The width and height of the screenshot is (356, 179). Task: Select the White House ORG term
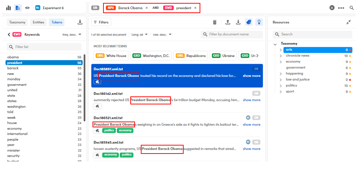click(x=111, y=56)
